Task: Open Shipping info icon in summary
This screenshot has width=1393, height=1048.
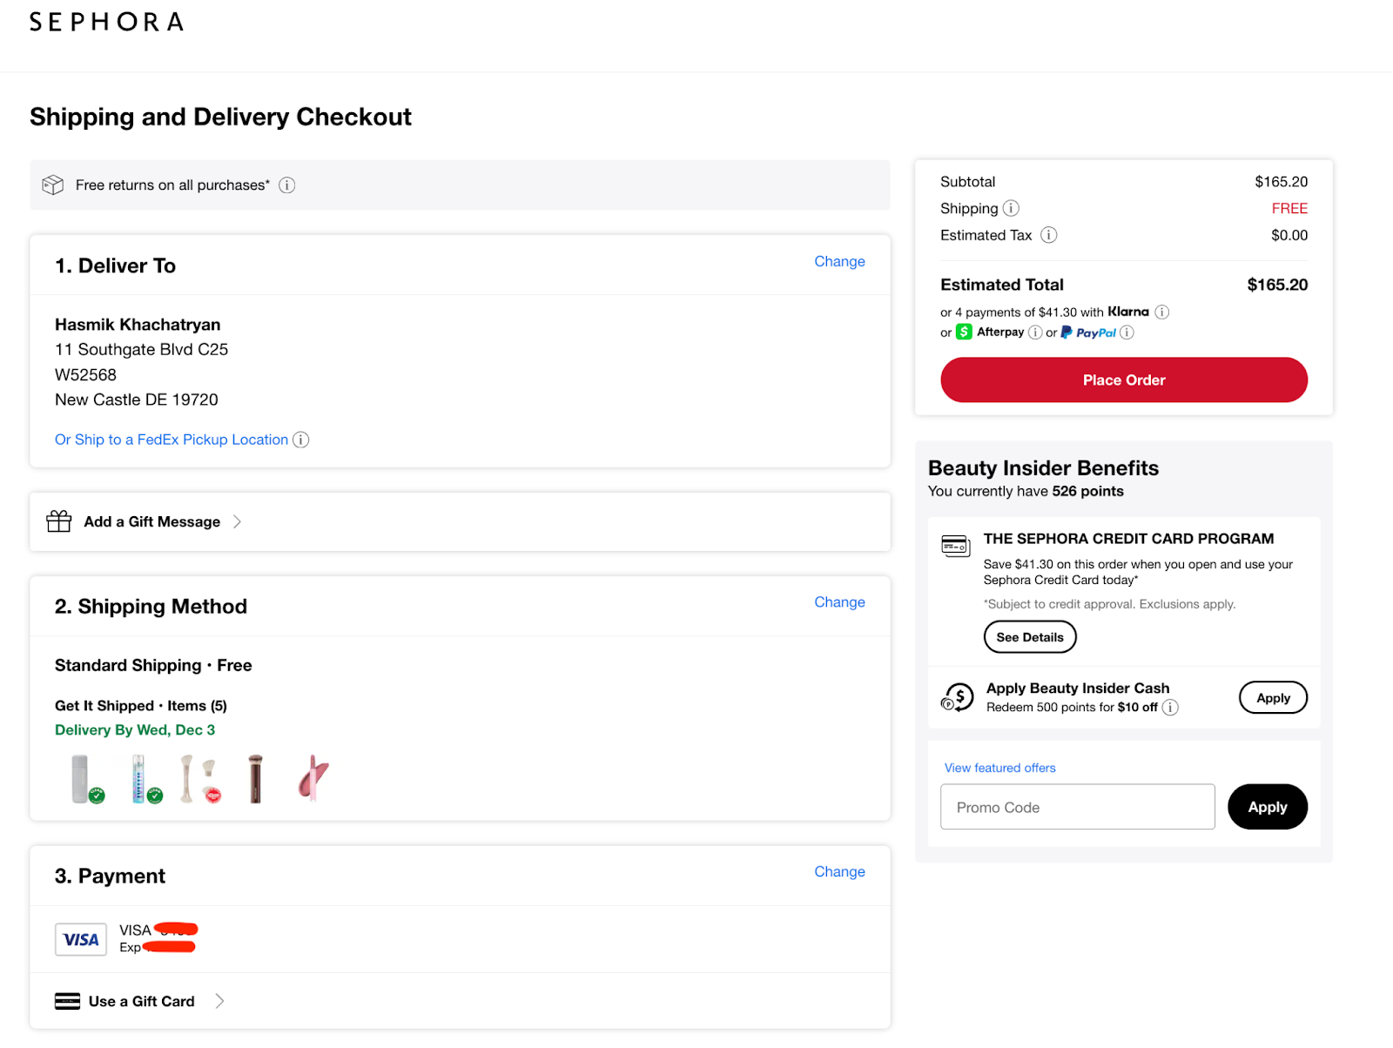Action: tap(1011, 208)
